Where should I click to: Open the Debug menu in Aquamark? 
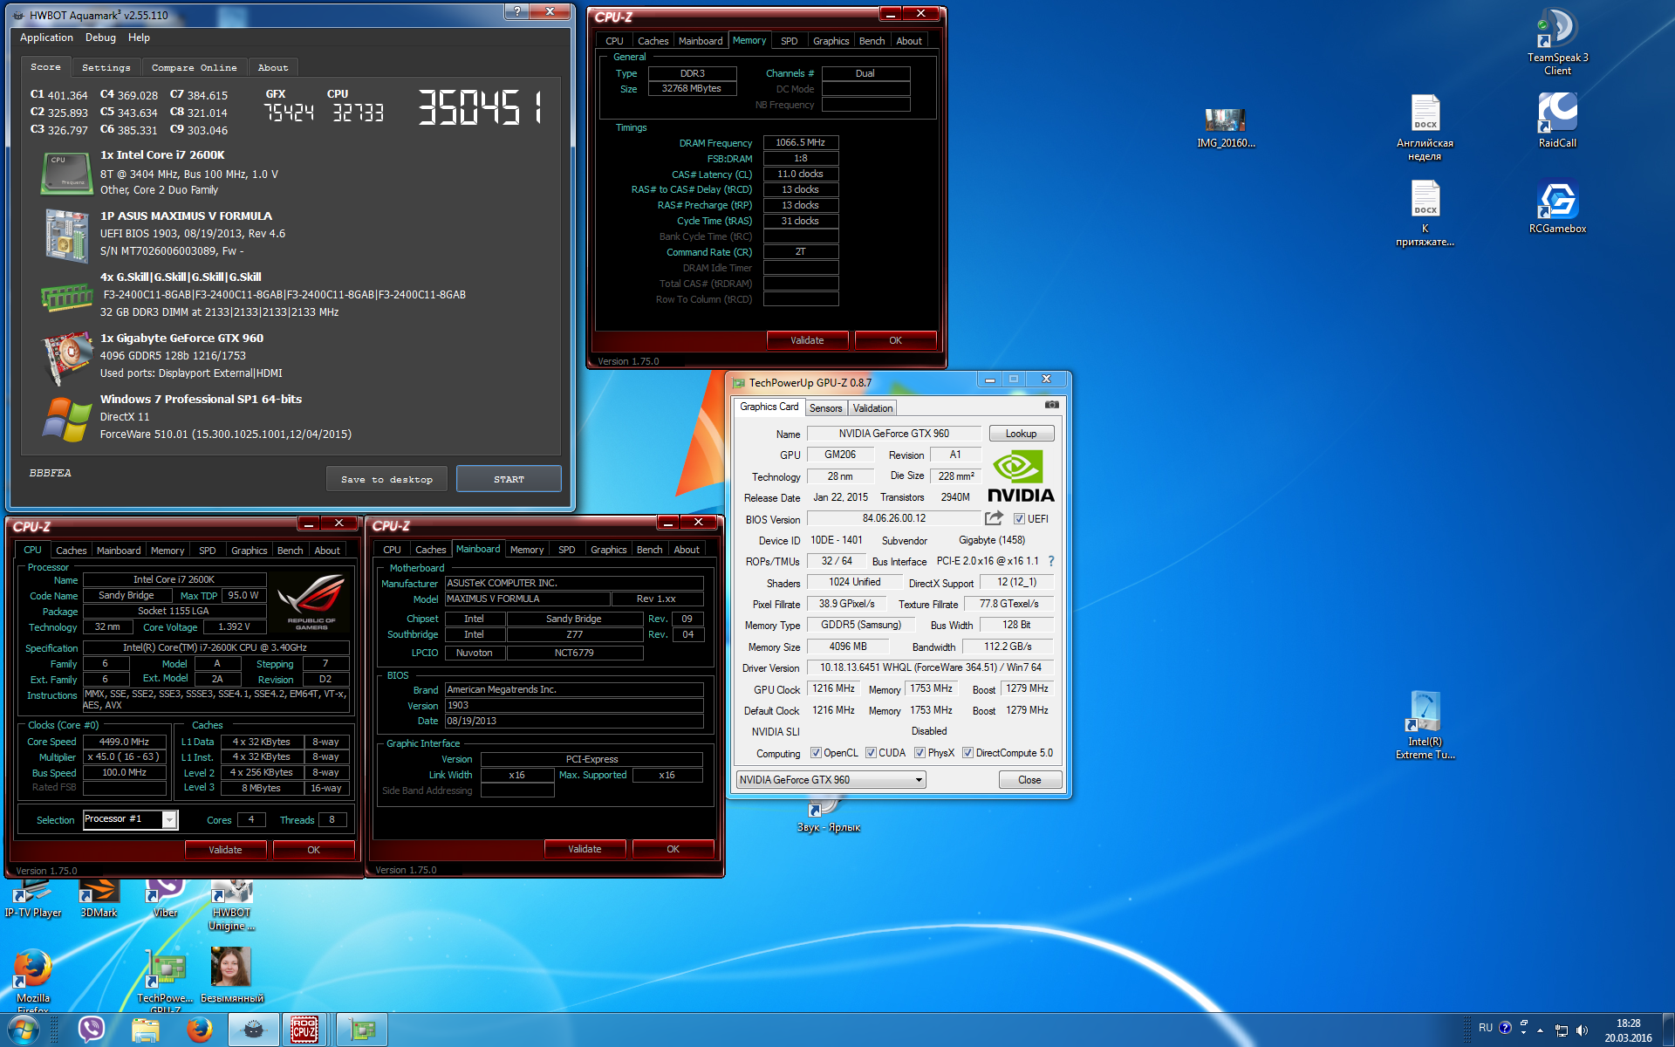click(x=100, y=38)
